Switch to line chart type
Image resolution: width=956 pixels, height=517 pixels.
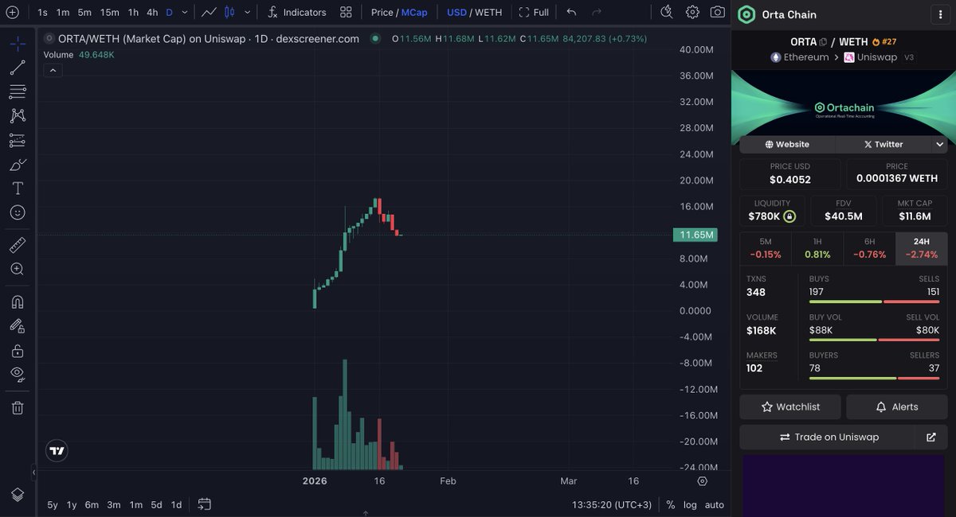pos(209,12)
